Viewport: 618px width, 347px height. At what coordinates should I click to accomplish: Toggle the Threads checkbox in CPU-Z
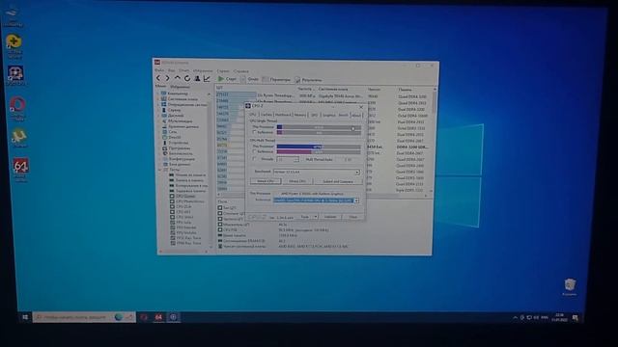pos(254,159)
